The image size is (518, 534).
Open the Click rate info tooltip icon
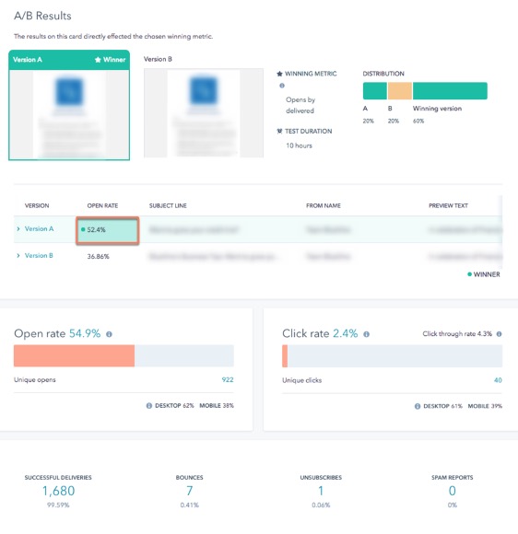[x=367, y=334]
